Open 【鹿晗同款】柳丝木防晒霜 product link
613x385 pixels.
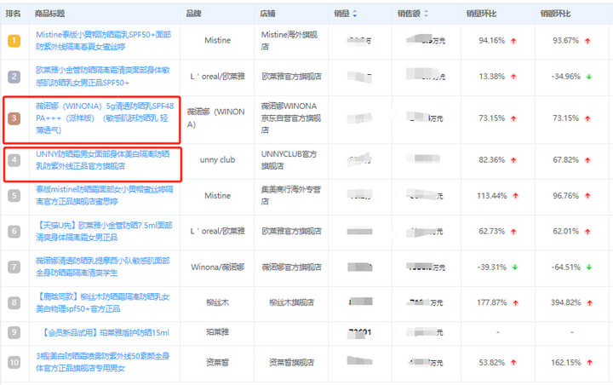coord(103,303)
